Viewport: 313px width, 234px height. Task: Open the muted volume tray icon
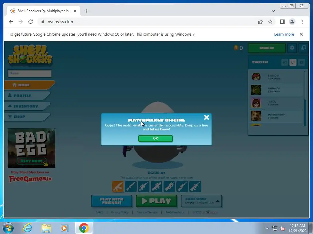(x=282, y=229)
